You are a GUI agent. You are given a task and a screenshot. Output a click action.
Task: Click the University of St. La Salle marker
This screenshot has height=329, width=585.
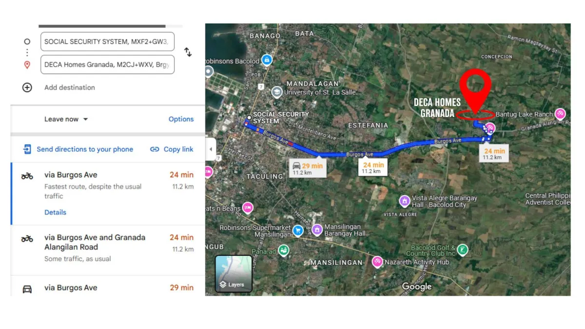tap(277, 92)
